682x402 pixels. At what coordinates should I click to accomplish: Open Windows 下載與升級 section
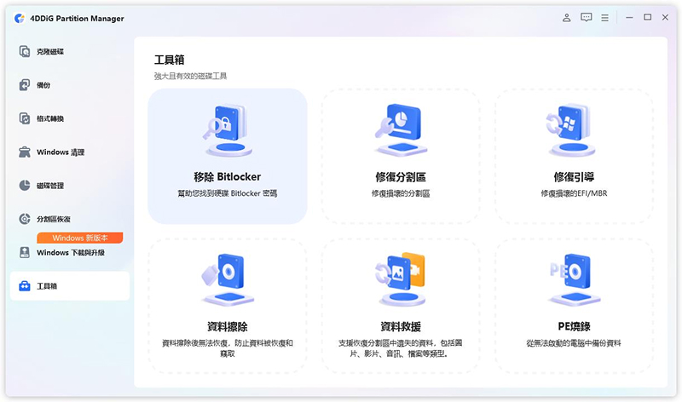pyautogui.click(x=70, y=252)
